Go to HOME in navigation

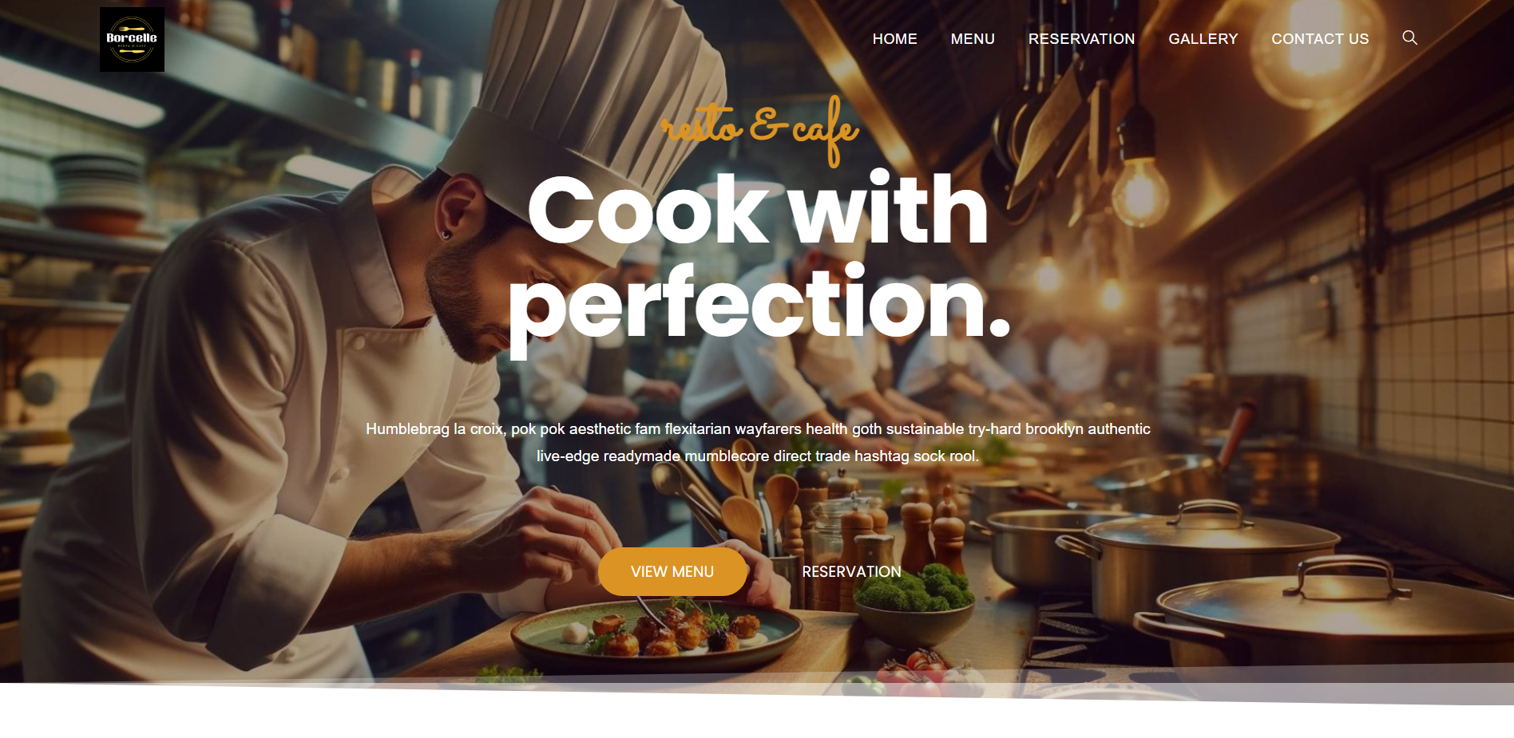(894, 39)
